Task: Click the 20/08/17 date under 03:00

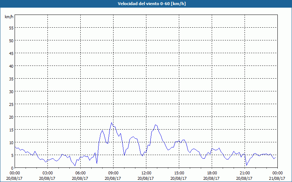Action: tap(47, 178)
